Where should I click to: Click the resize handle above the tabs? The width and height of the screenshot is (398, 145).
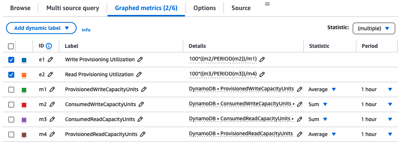[267, 4]
